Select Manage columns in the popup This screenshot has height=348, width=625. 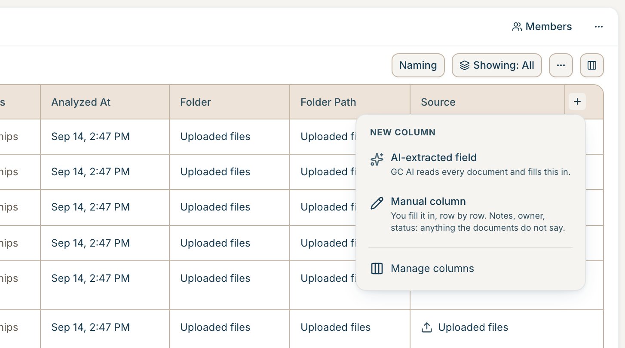pyautogui.click(x=471, y=269)
